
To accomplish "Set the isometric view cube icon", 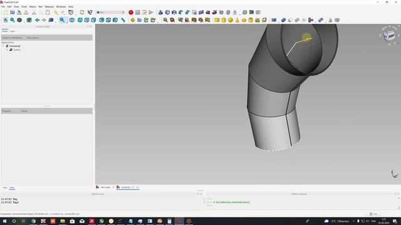I will (x=72, y=20).
